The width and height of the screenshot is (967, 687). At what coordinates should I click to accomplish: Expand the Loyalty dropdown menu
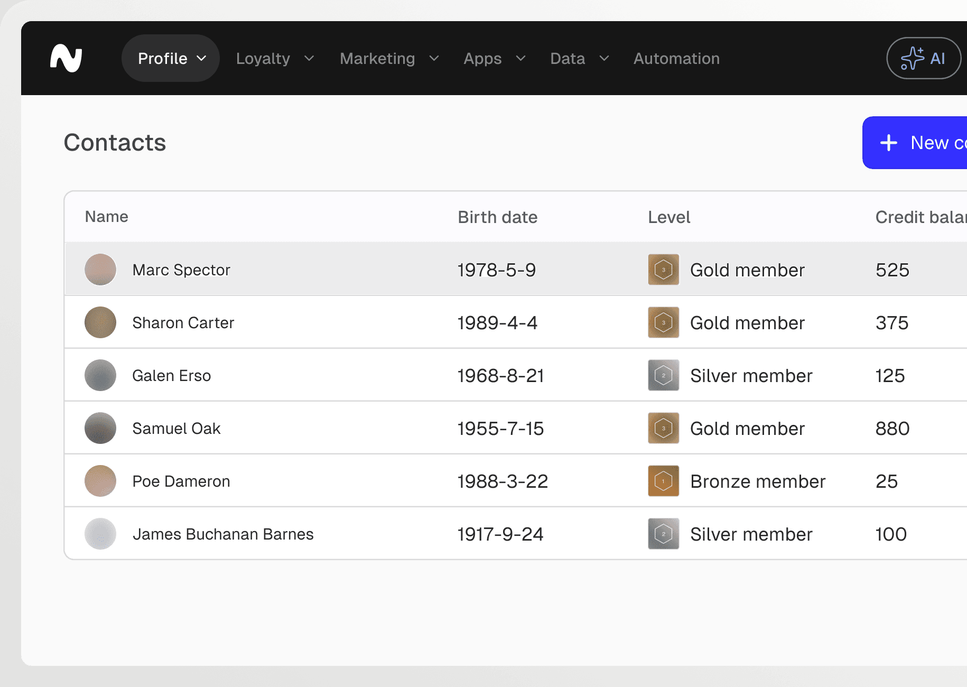point(275,58)
